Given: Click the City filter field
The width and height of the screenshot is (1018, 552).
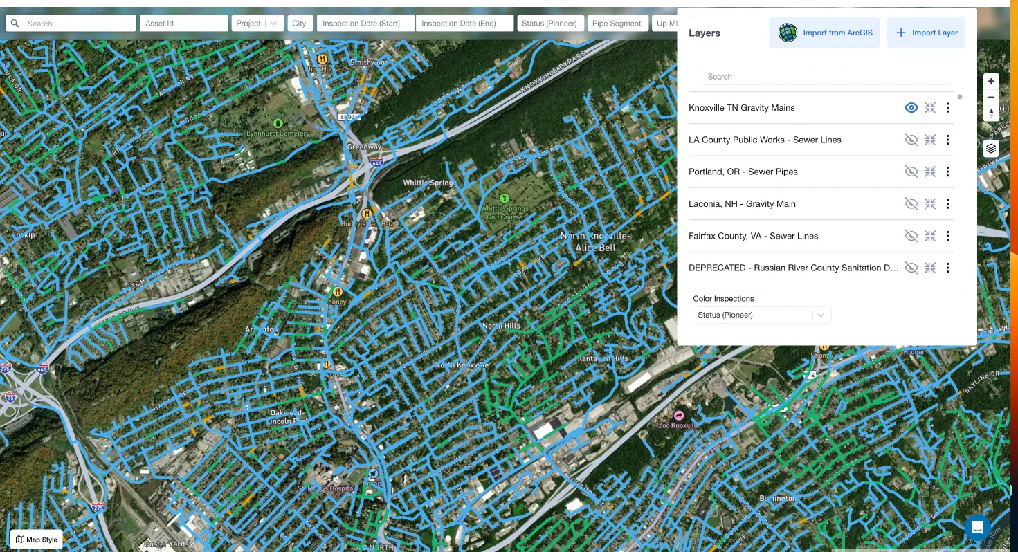Looking at the screenshot, I should [300, 24].
